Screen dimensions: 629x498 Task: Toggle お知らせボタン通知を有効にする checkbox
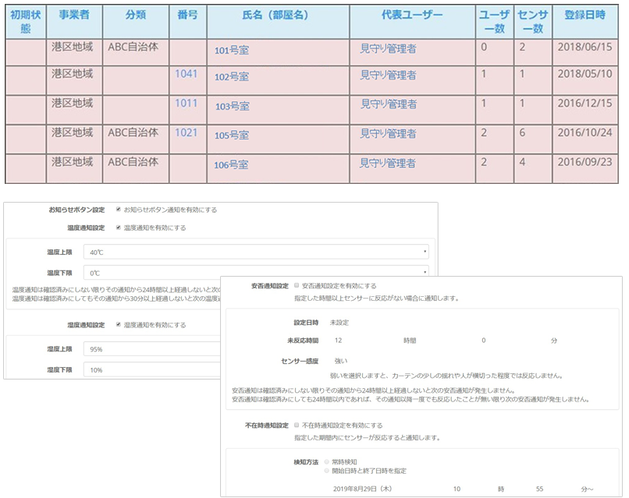click(118, 210)
